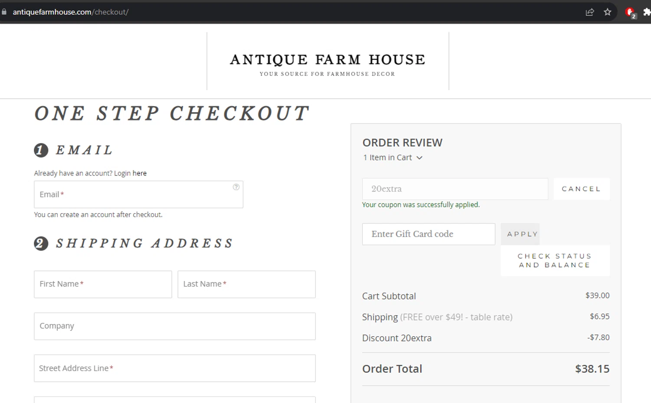The width and height of the screenshot is (651, 403).
Task: Bookmark this page with the star icon
Action: click(x=608, y=12)
